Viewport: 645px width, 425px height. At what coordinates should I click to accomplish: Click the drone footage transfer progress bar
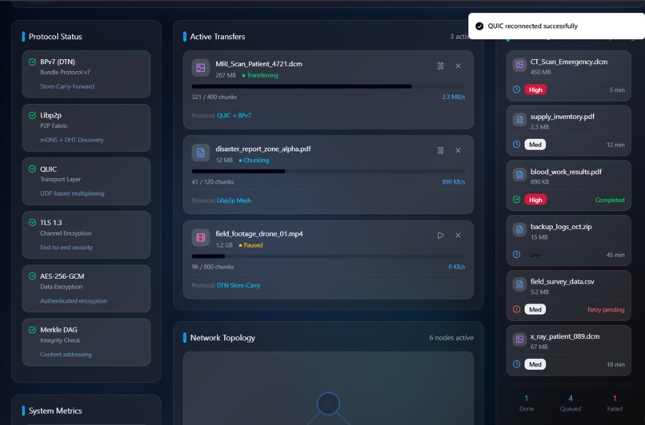[328, 256]
